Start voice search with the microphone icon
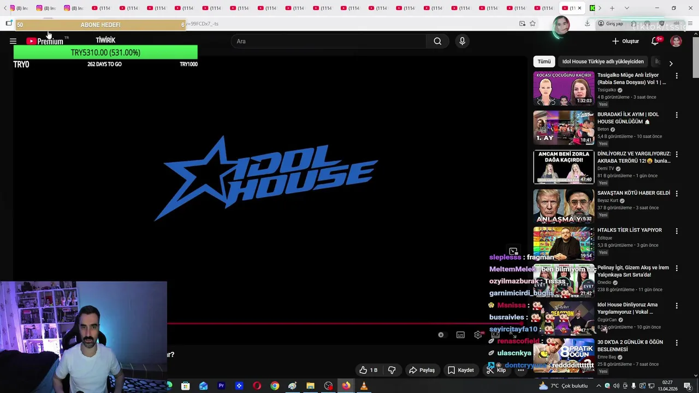Viewport: 699px width, 393px height. [462, 41]
